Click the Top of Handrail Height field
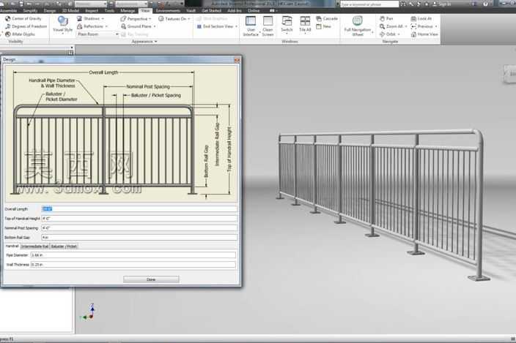 pos(139,218)
